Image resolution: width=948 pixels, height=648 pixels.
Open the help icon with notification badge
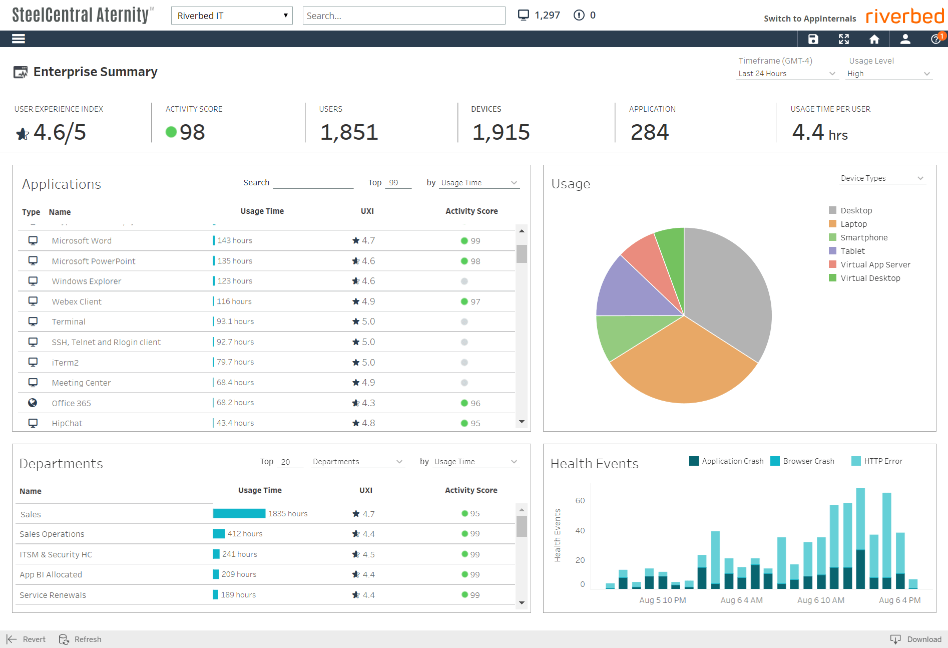[x=937, y=39]
